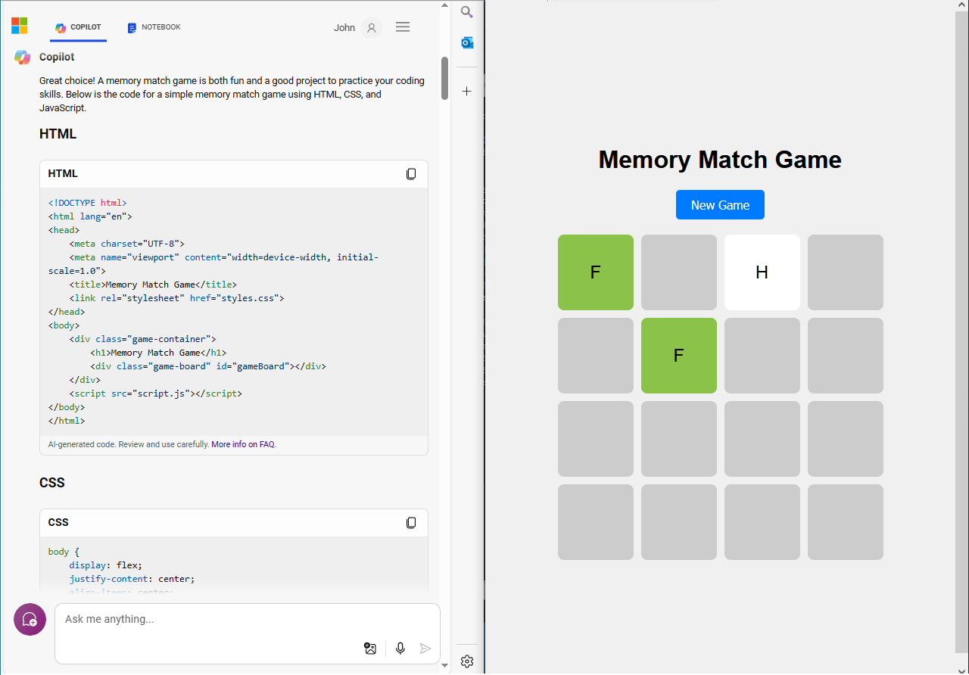Click the chat panel scrollbar thumb
Screen dimensions: 969x675
point(444,78)
